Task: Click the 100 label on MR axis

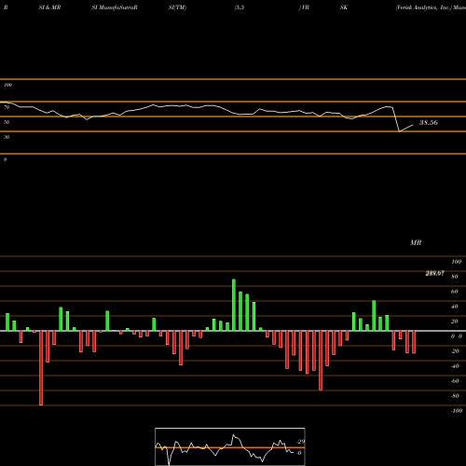Action: (x=456, y=262)
